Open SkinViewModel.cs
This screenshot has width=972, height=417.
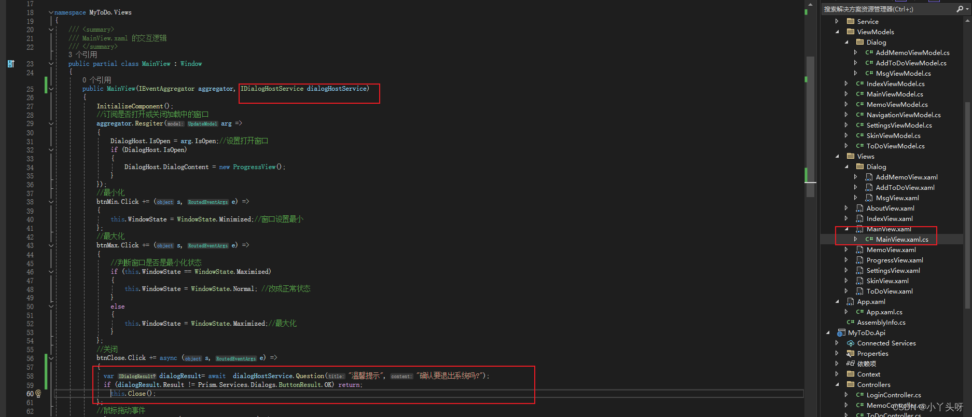pos(893,135)
